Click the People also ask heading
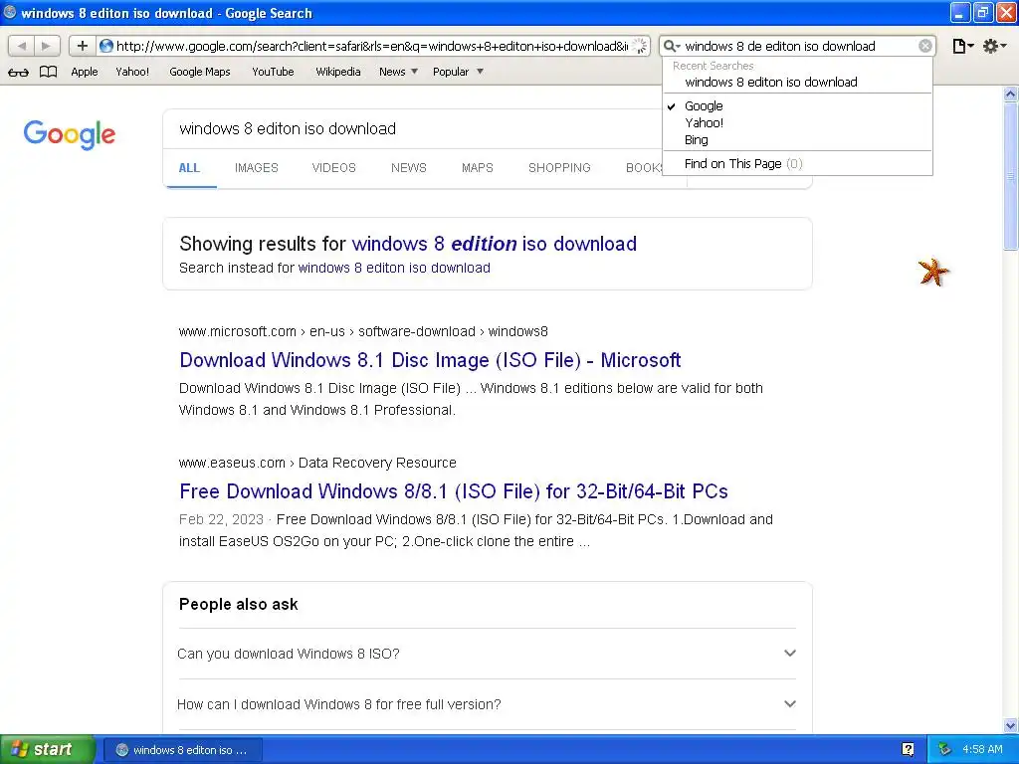Image resolution: width=1019 pixels, height=764 pixels. pos(239,604)
